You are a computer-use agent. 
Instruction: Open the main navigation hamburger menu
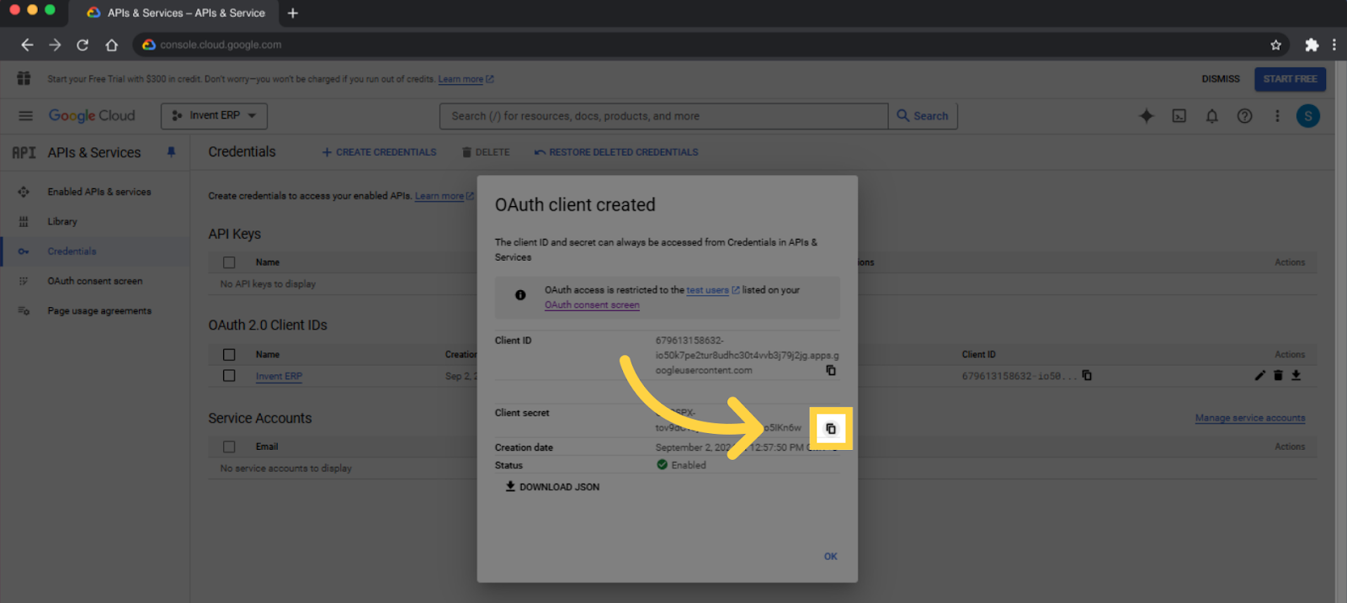pos(25,116)
